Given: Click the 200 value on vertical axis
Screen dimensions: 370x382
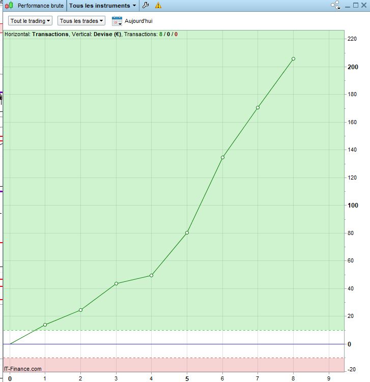Looking at the screenshot, I should click(x=353, y=67).
